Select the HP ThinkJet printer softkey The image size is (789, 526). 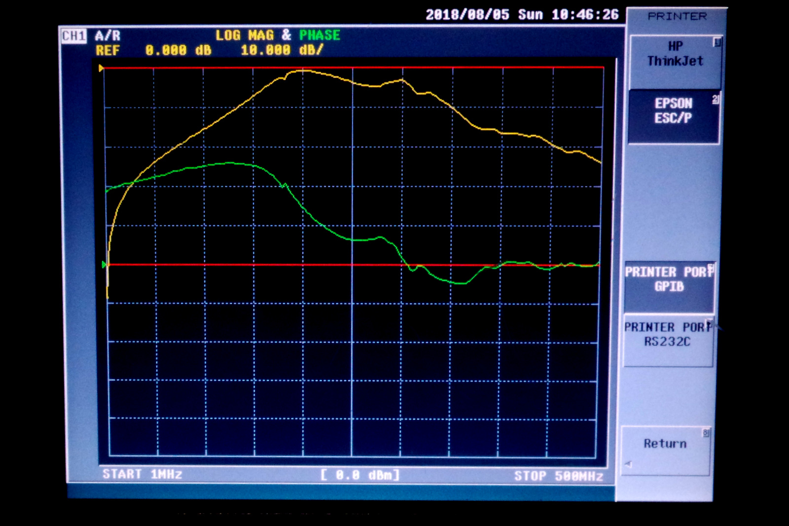coord(675,54)
